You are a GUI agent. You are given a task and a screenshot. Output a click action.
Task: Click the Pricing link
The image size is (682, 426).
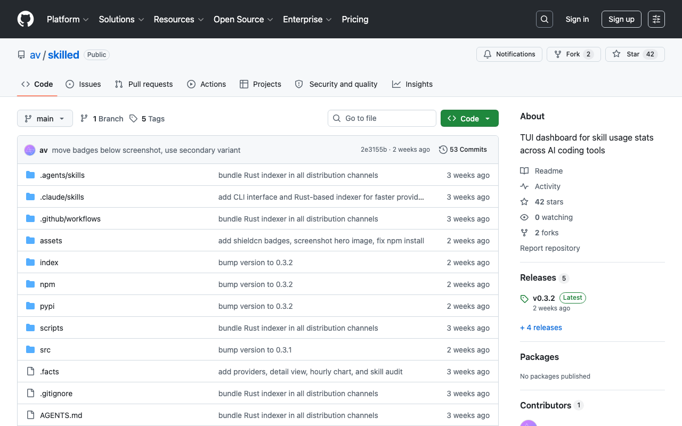tap(355, 19)
